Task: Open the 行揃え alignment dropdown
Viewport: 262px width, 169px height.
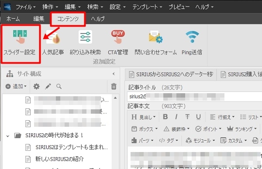Action: tap(222, 117)
